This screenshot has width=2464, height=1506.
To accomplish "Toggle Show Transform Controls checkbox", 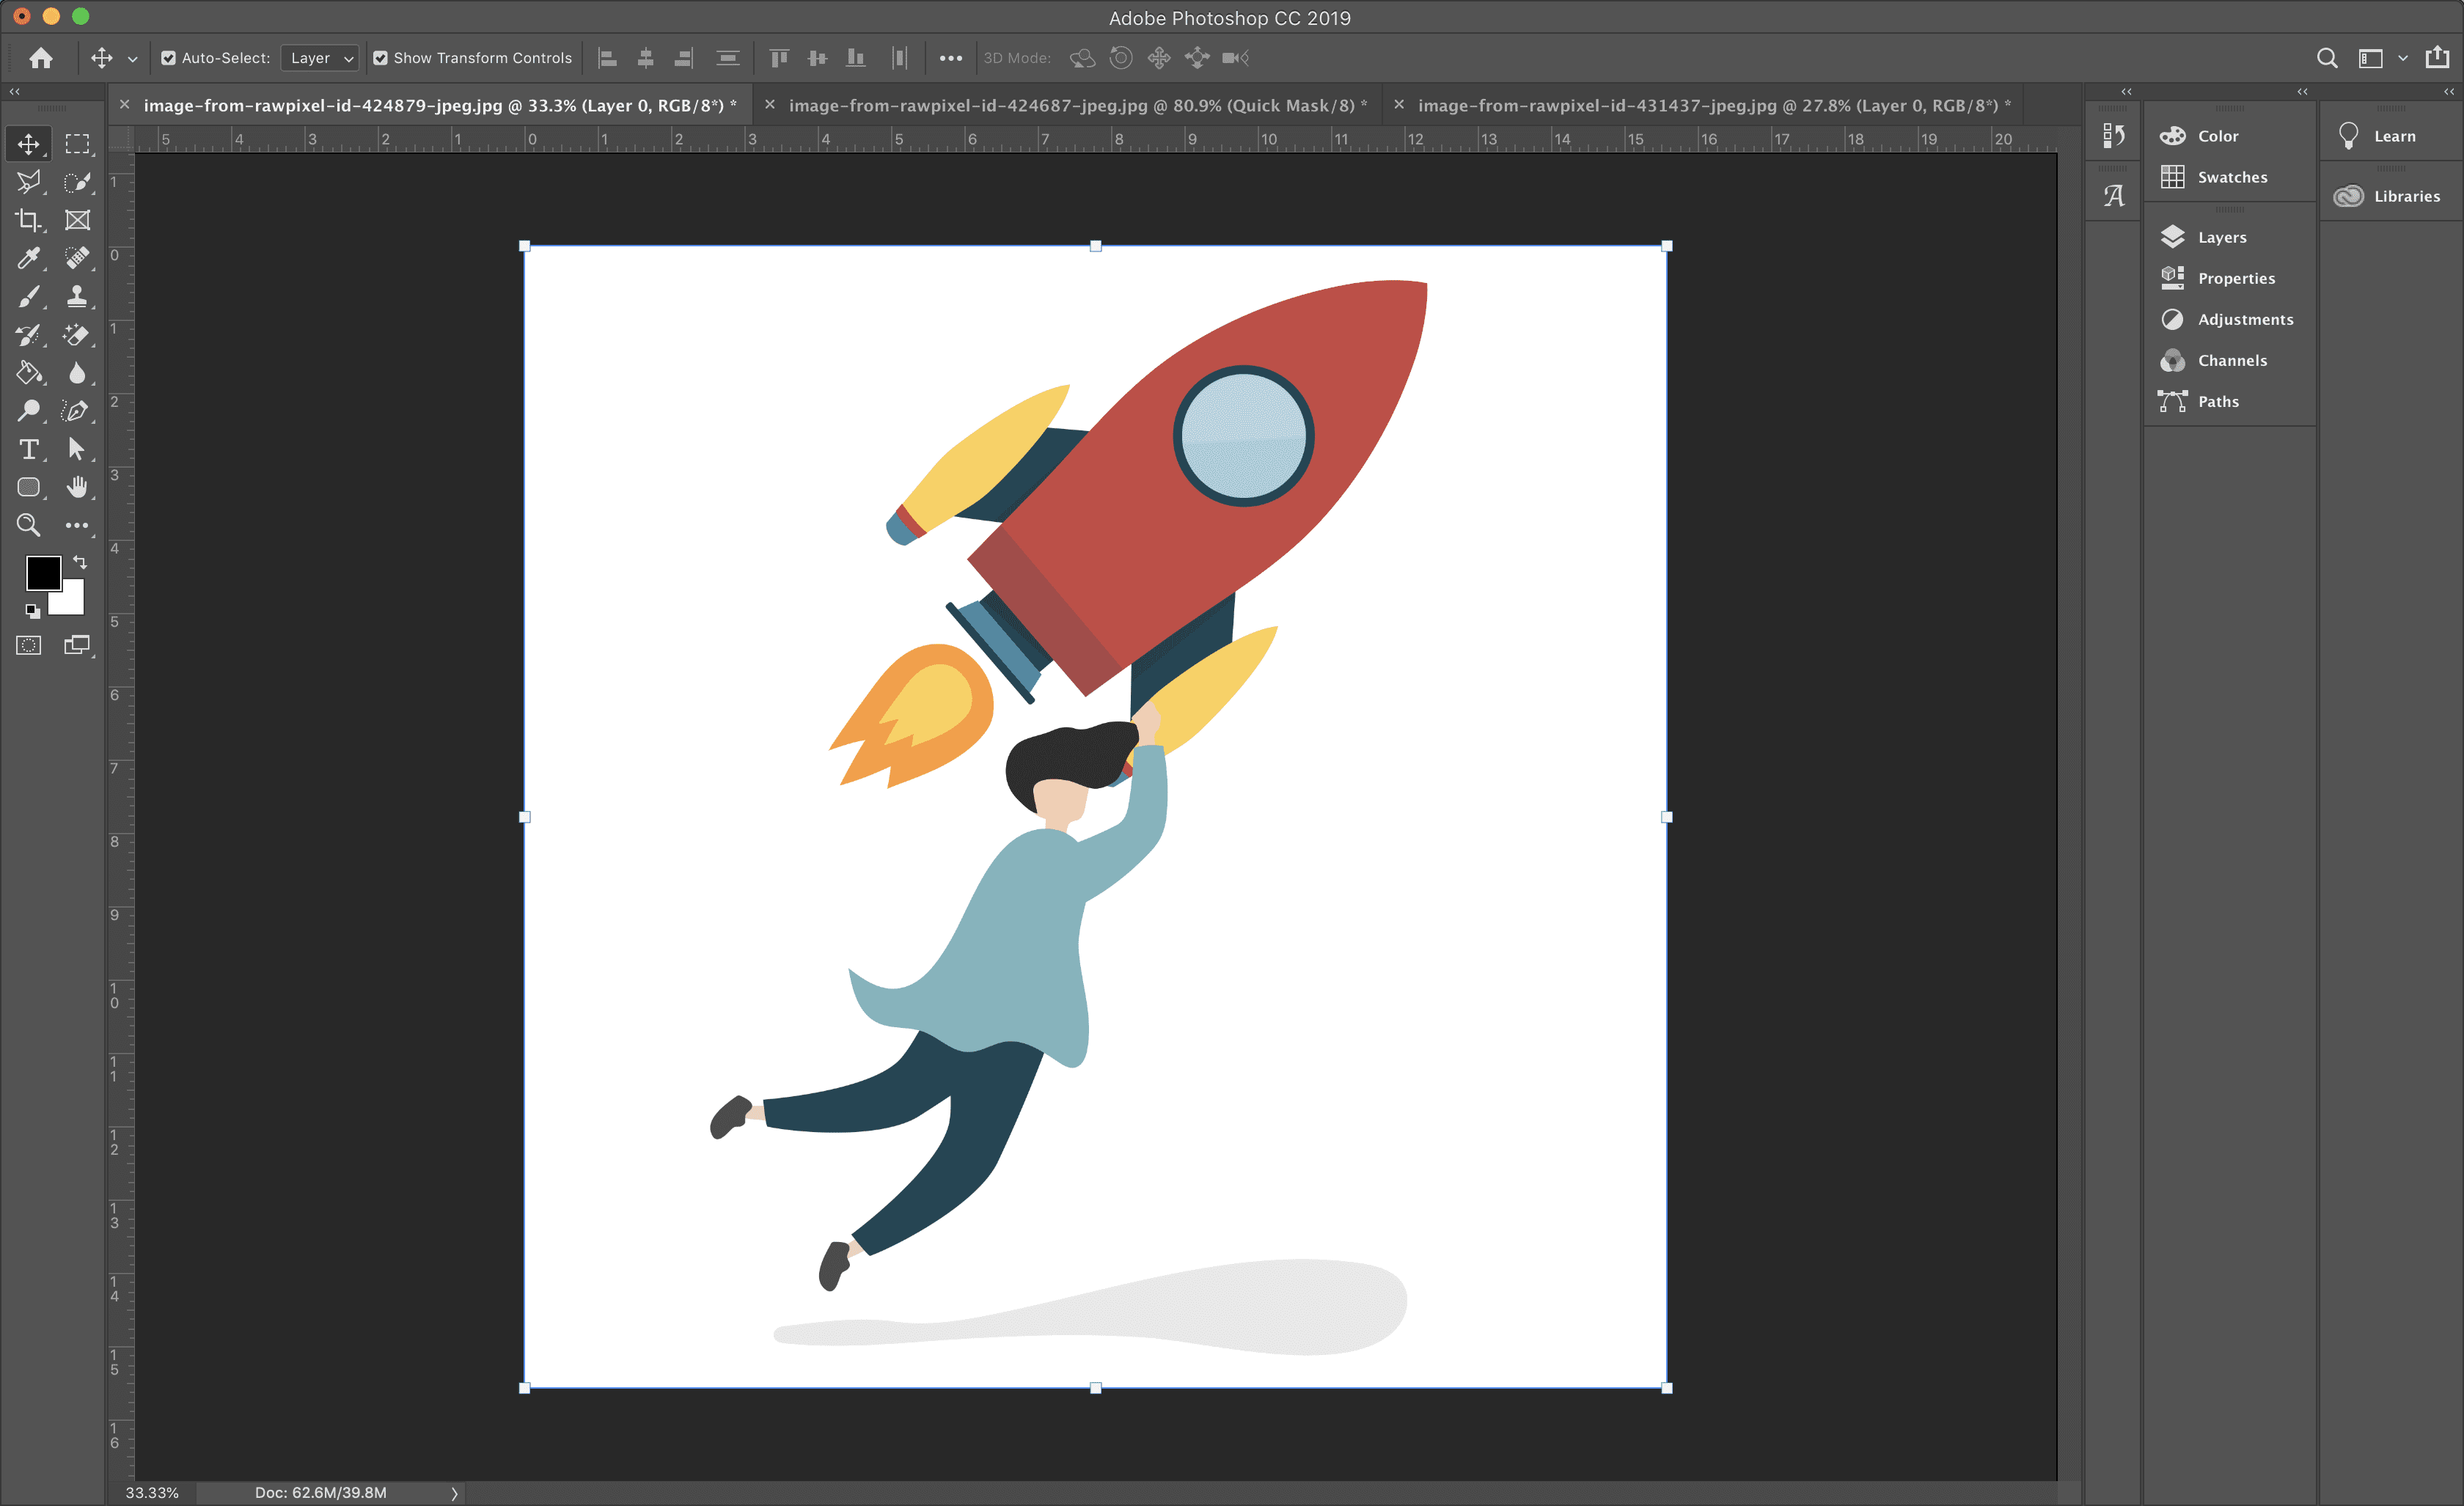I will (378, 58).
